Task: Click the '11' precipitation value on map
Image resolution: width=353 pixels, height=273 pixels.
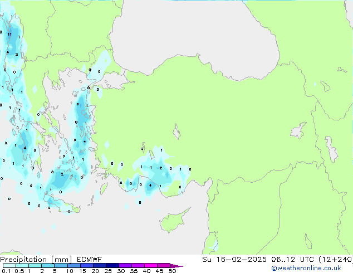Action: pos(9,34)
